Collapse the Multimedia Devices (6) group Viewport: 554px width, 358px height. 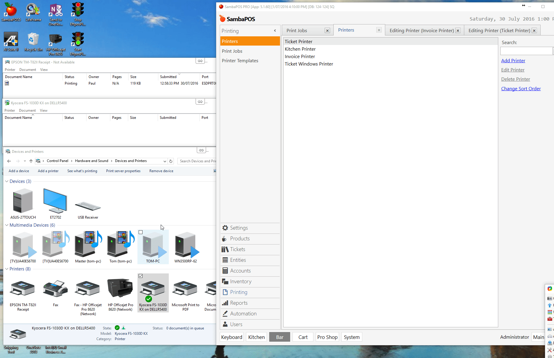(7, 225)
